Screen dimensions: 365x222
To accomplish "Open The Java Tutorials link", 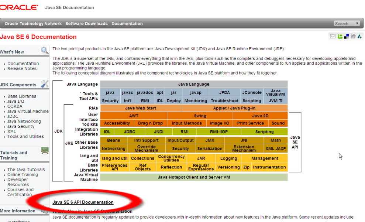I will coord(26,170).
